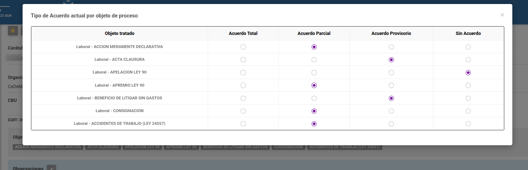Click the star favorite icon
528x170 pixels.
pos(13,31)
